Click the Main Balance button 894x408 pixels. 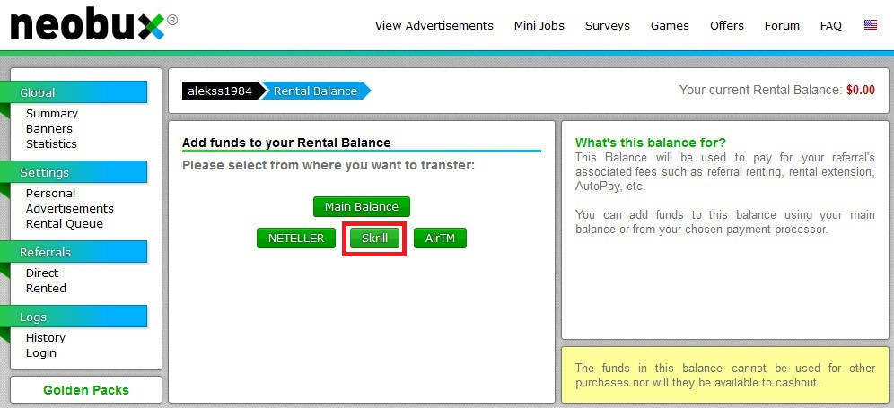[x=361, y=207]
